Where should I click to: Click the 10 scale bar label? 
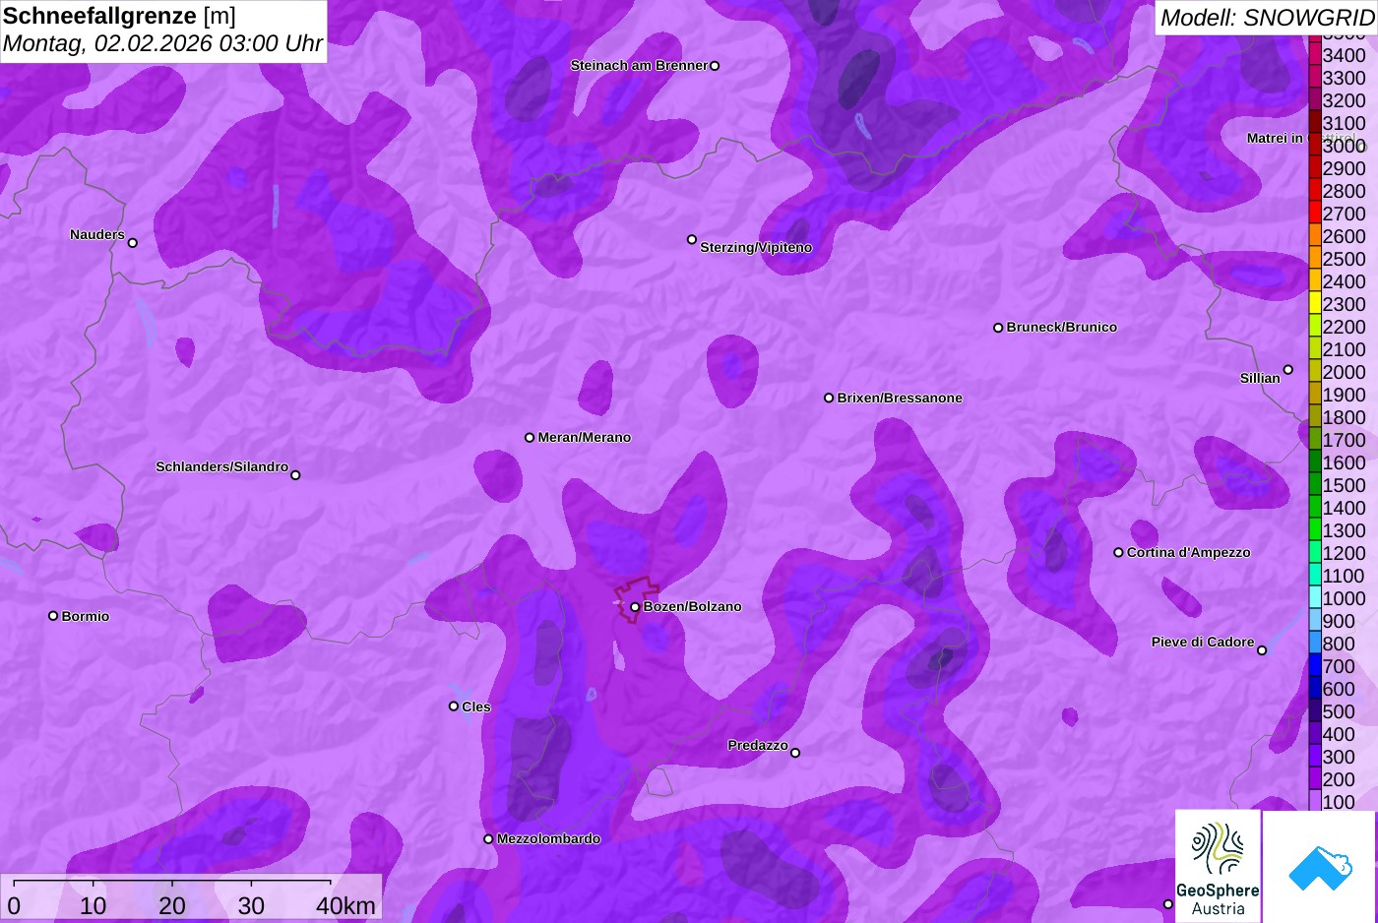tap(93, 905)
